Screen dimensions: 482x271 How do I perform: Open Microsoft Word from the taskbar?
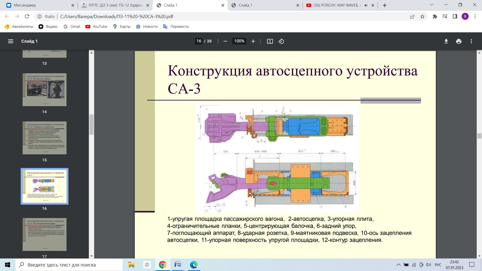tap(178, 265)
